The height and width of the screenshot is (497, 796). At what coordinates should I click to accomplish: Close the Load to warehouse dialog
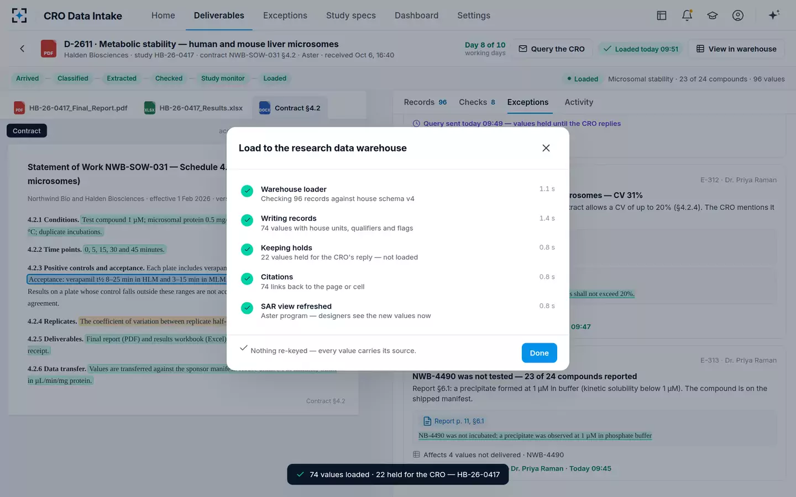tap(546, 148)
